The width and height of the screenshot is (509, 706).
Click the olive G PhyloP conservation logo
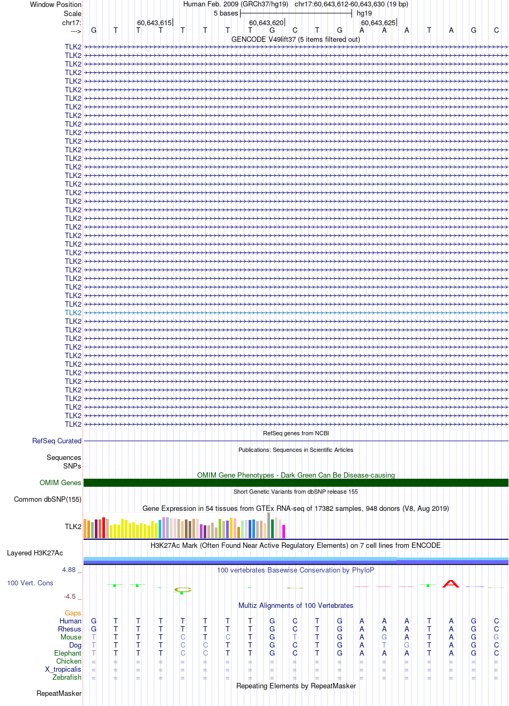[183, 591]
